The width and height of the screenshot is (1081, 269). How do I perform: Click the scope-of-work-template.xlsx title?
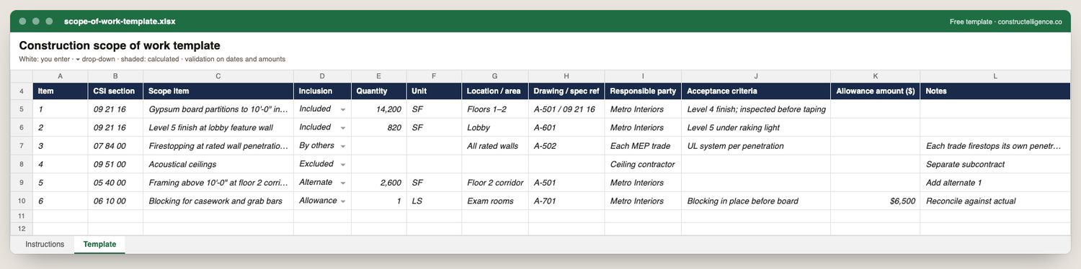(x=119, y=22)
